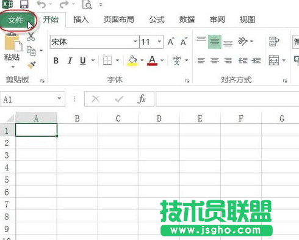This screenshot has height=240, width=299.
Task: Open Print Preview from quick access toolbar
Action: (87, 4)
